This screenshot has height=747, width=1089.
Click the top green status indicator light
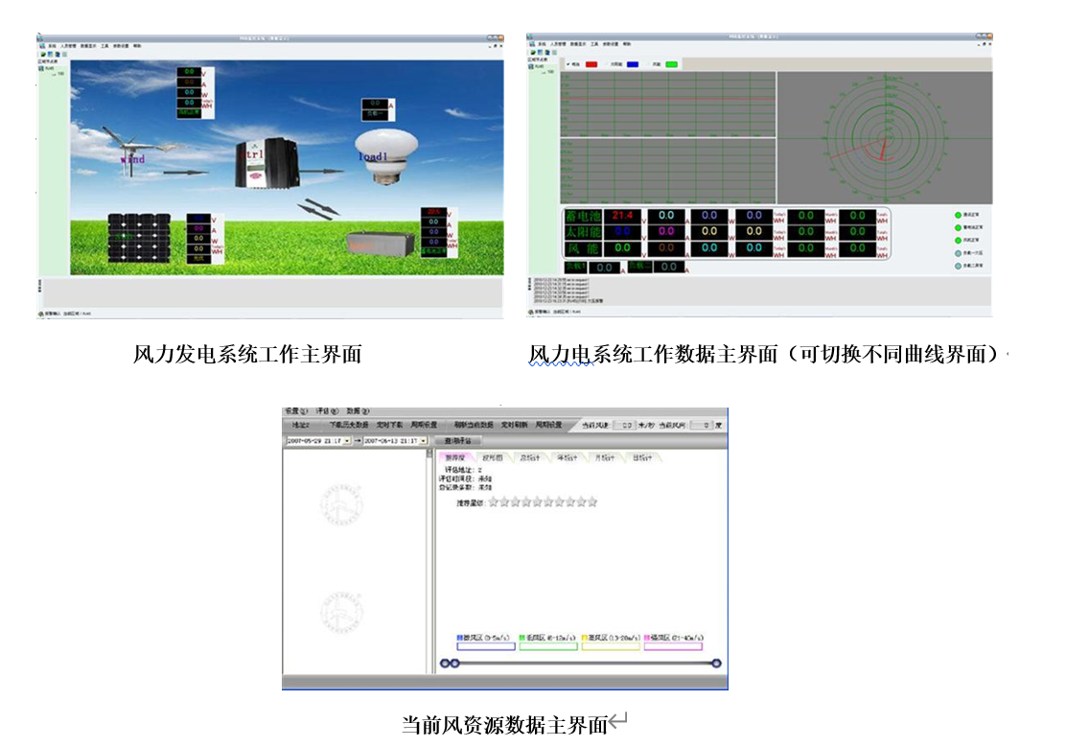click(x=957, y=215)
